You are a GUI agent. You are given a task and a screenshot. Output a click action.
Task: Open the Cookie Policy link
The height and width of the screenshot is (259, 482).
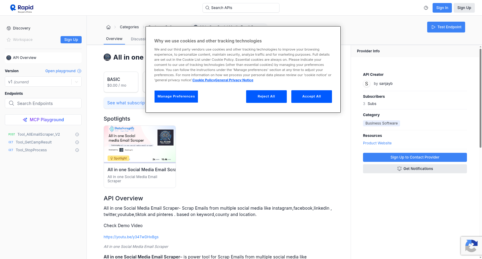(204, 80)
